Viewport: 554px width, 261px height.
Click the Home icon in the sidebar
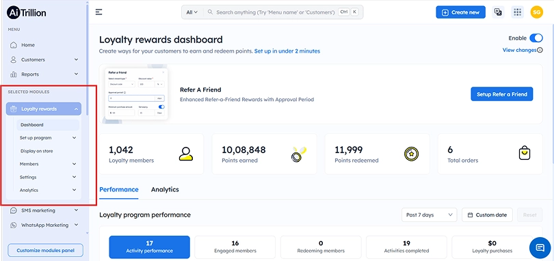coord(14,45)
